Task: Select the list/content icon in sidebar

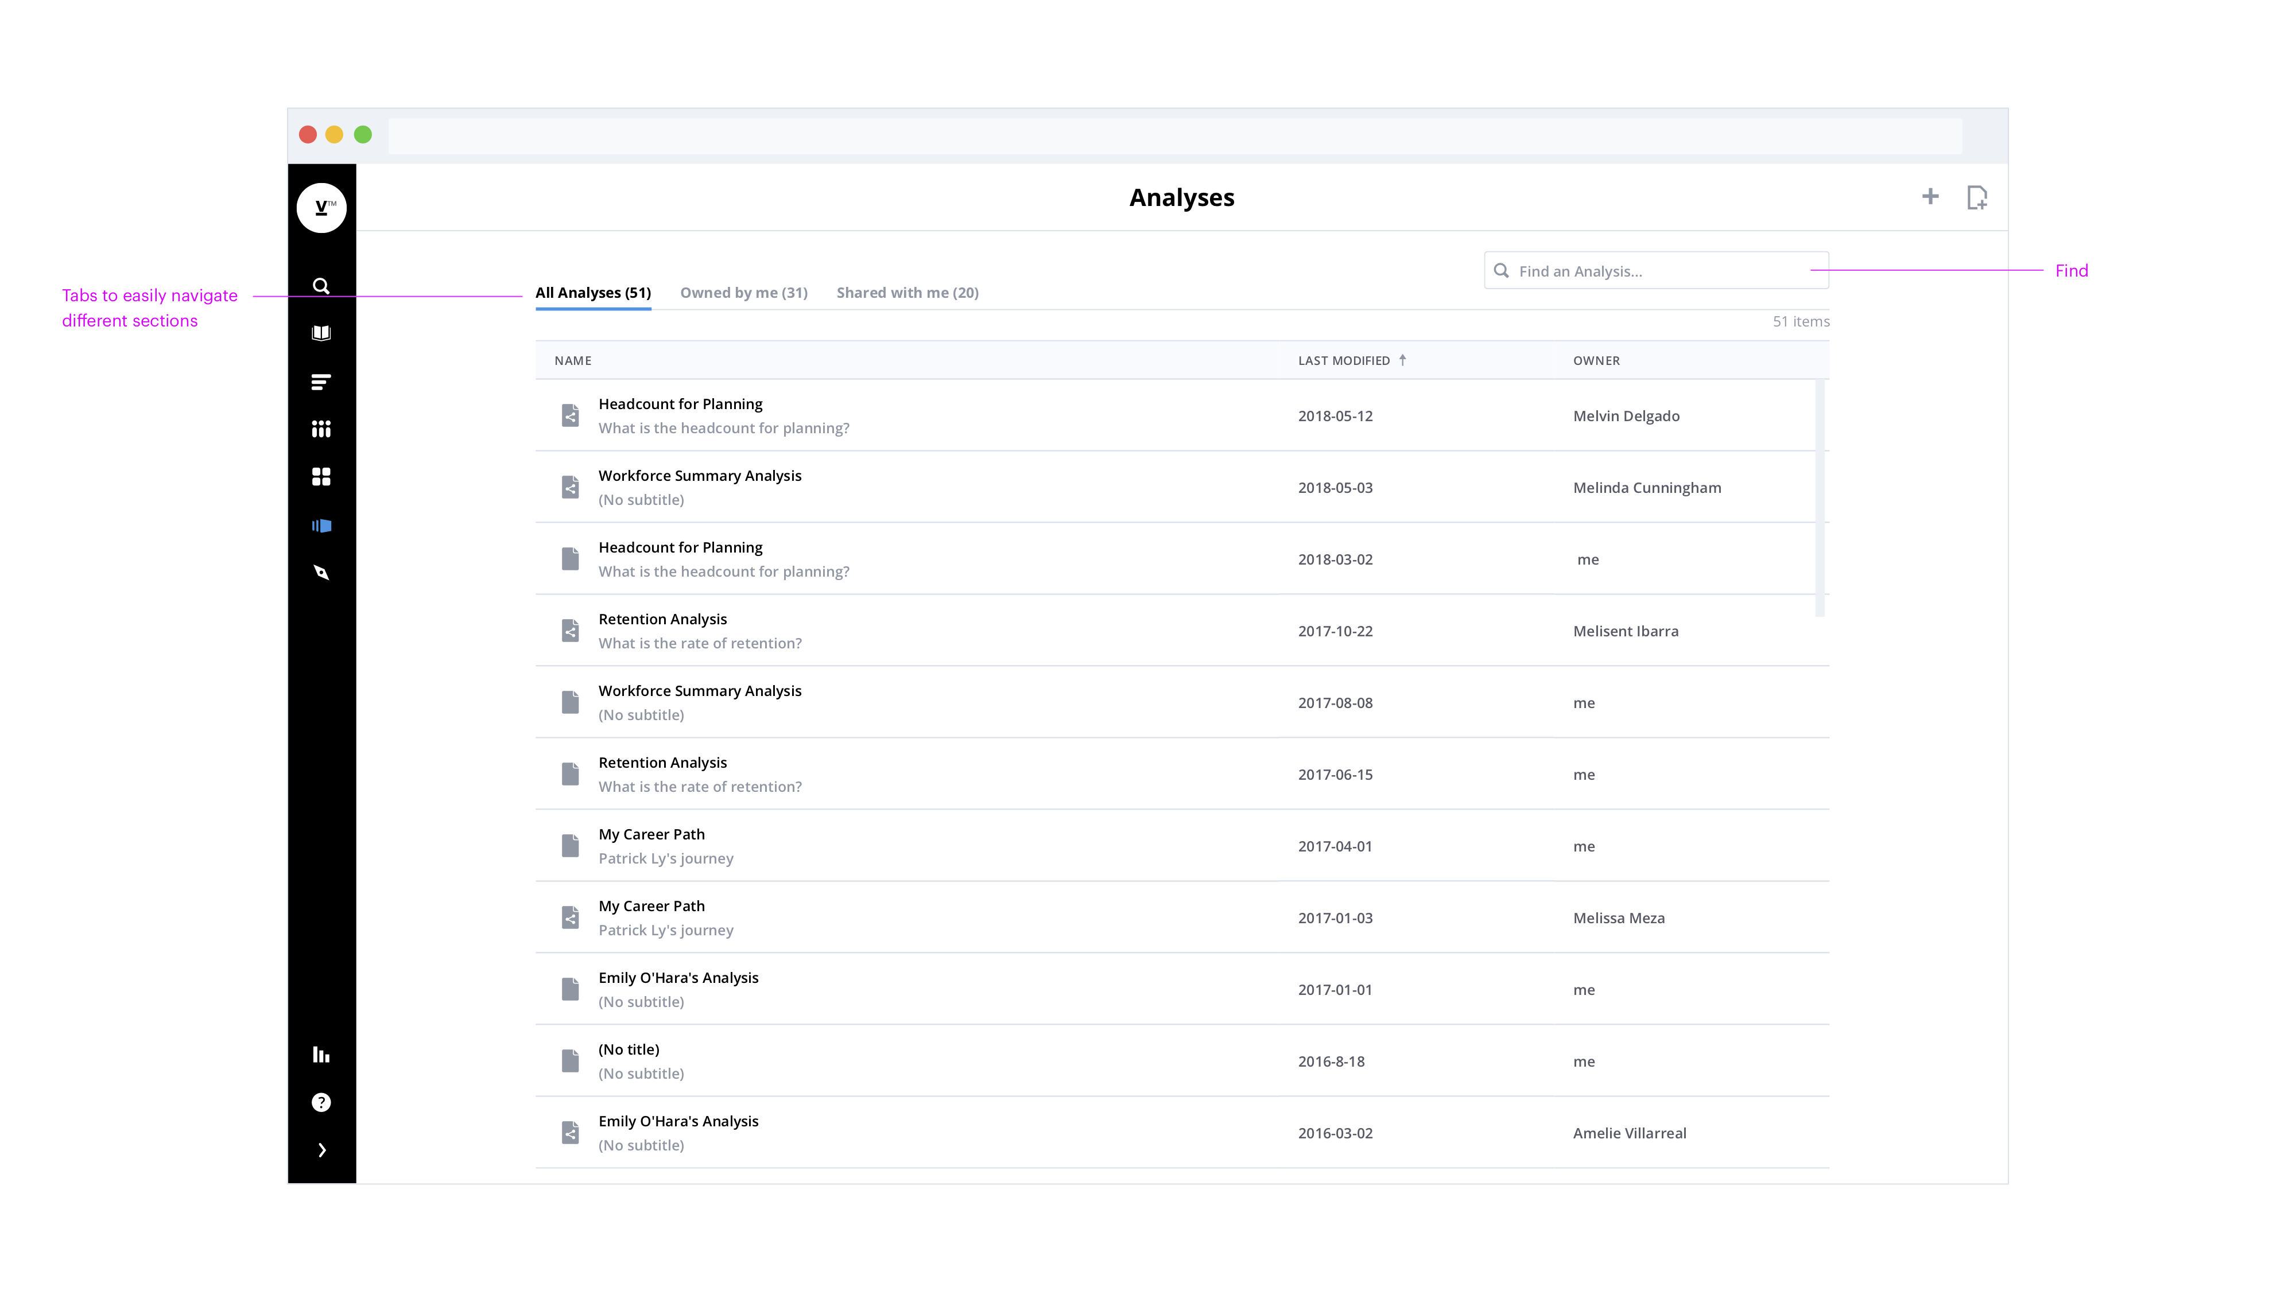Action: 321,380
